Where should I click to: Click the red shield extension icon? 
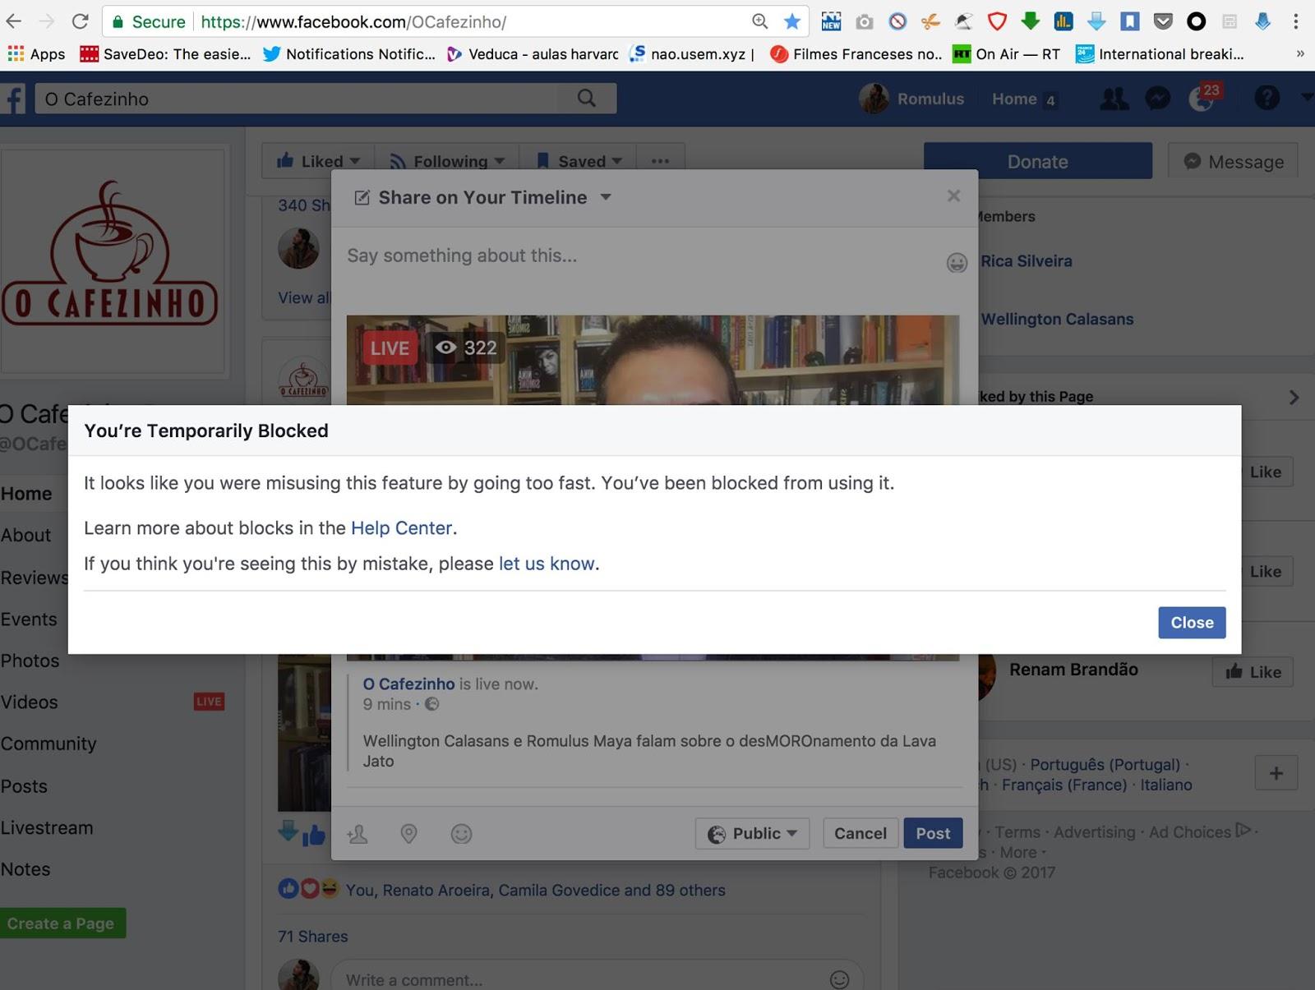(997, 21)
